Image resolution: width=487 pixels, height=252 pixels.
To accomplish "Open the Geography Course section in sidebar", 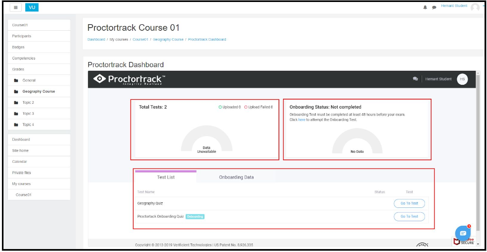I will click(x=39, y=92).
